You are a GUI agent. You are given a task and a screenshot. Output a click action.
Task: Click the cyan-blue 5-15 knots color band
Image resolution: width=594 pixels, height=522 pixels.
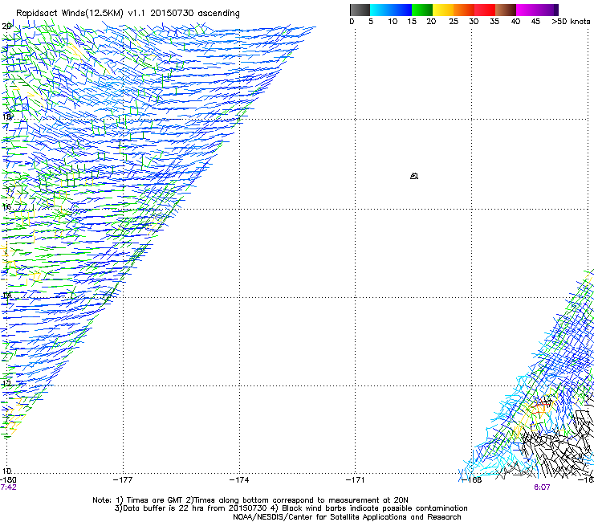(x=391, y=10)
